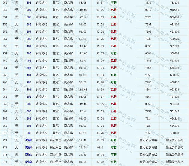Click 可售 status in row 252
The image size is (189, 166).
pos(114,3)
